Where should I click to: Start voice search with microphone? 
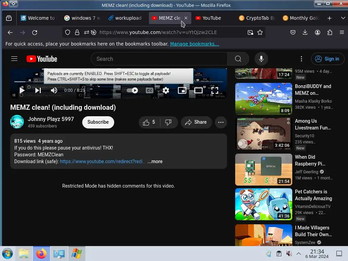(261, 59)
